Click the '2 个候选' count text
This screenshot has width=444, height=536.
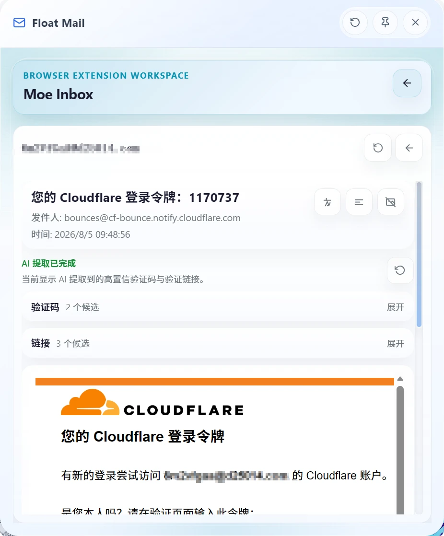82,307
